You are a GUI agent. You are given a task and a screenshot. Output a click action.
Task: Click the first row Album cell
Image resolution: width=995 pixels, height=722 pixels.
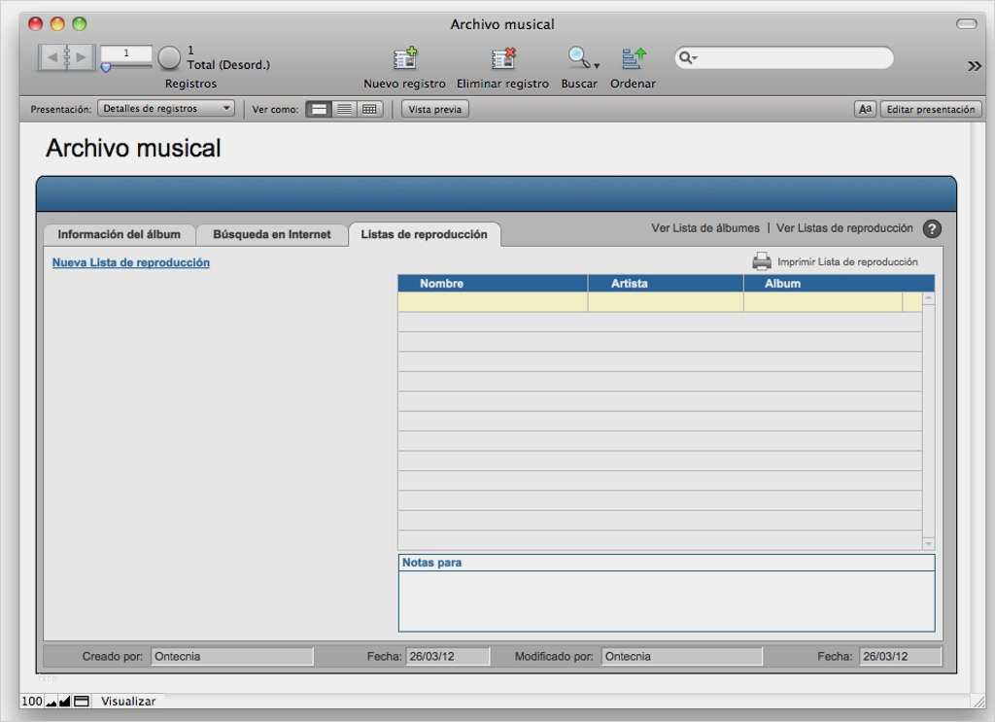click(x=823, y=302)
